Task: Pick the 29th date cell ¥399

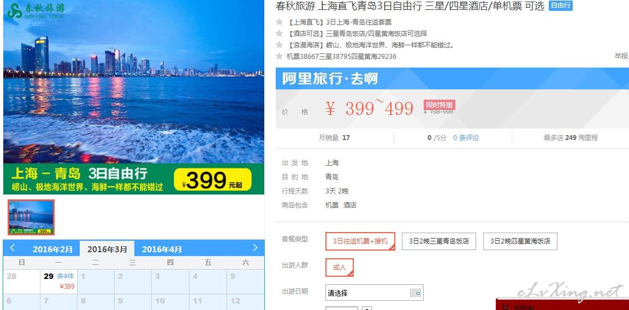Action: coord(58,282)
